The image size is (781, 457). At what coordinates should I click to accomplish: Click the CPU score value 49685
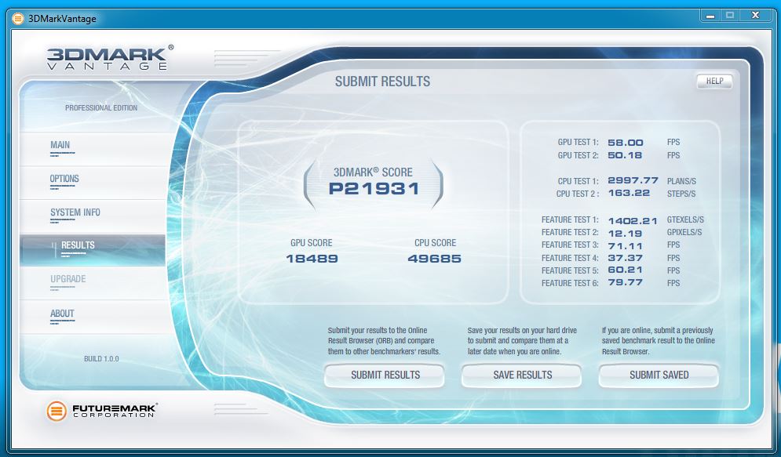click(x=434, y=259)
